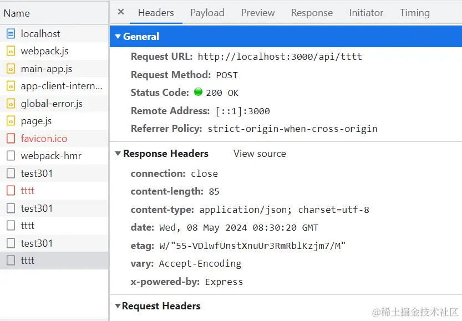Image resolution: width=462 pixels, height=321 pixels.
Task: Click the page.js script file icon
Action: pos(11,121)
